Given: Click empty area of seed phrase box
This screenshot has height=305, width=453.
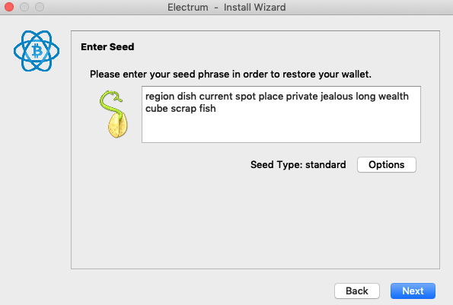Looking at the screenshot, I should (281, 129).
